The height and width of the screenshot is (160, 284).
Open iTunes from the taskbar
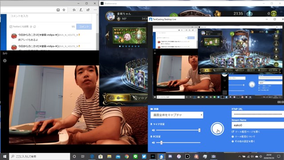179,156
